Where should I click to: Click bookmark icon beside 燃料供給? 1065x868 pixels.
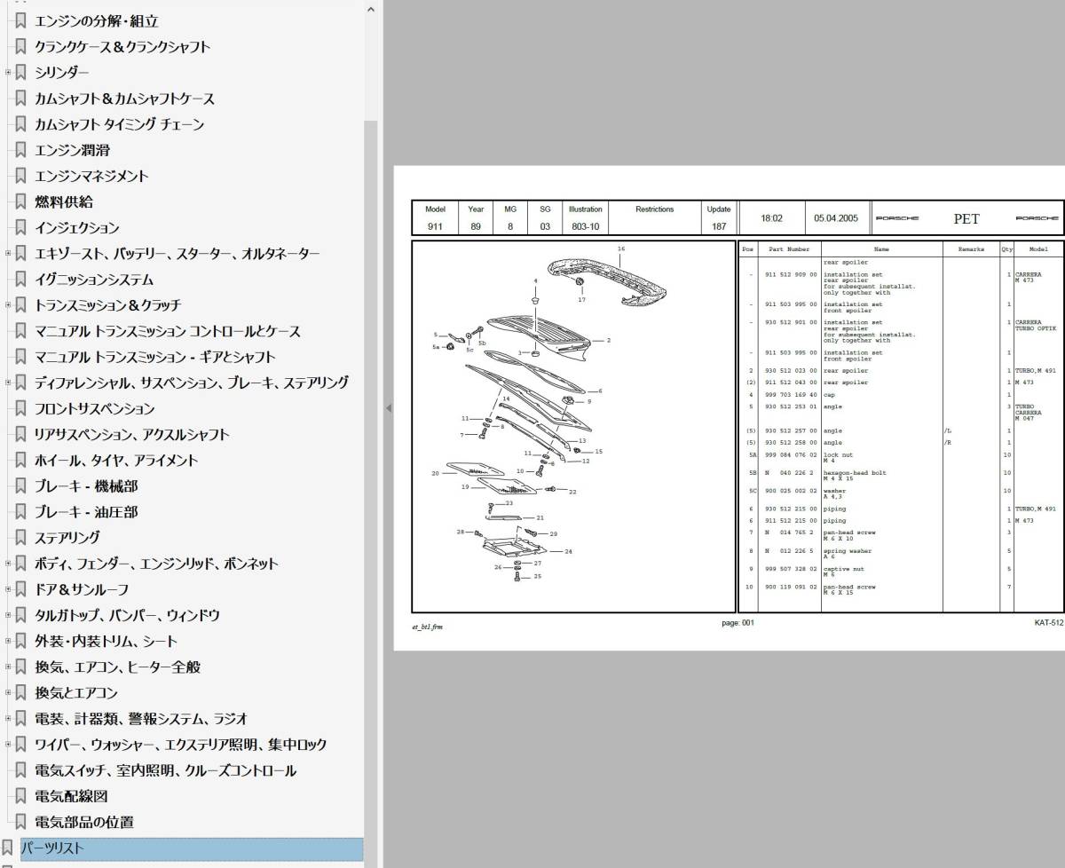(21, 201)
